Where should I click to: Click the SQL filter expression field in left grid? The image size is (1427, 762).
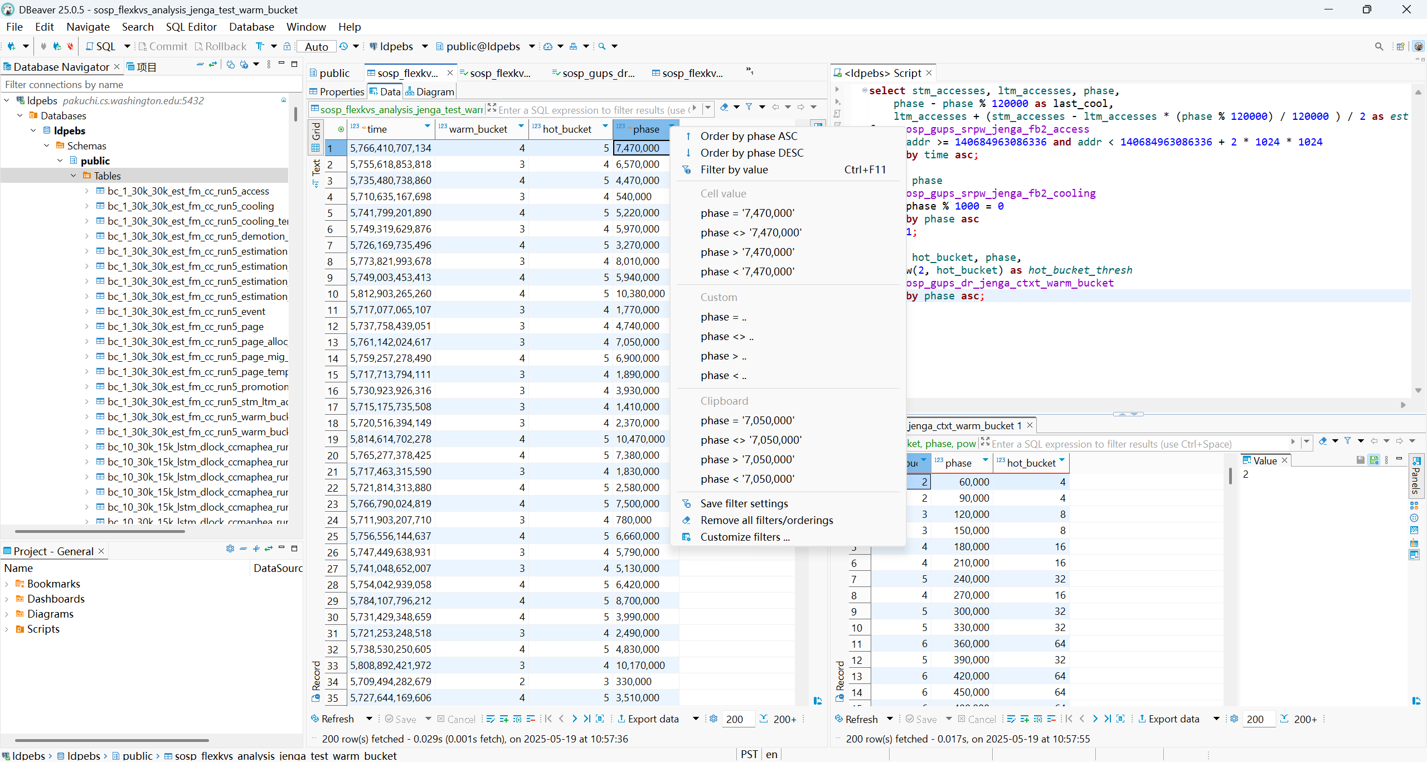[x=594, y=110]
